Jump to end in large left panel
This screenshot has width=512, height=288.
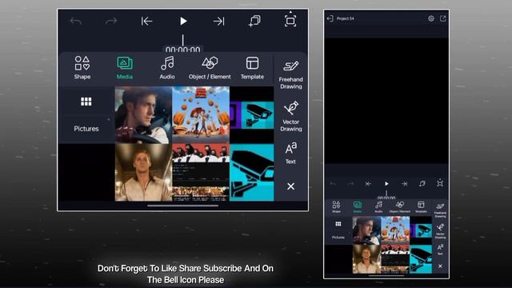(x=218, y=22)
